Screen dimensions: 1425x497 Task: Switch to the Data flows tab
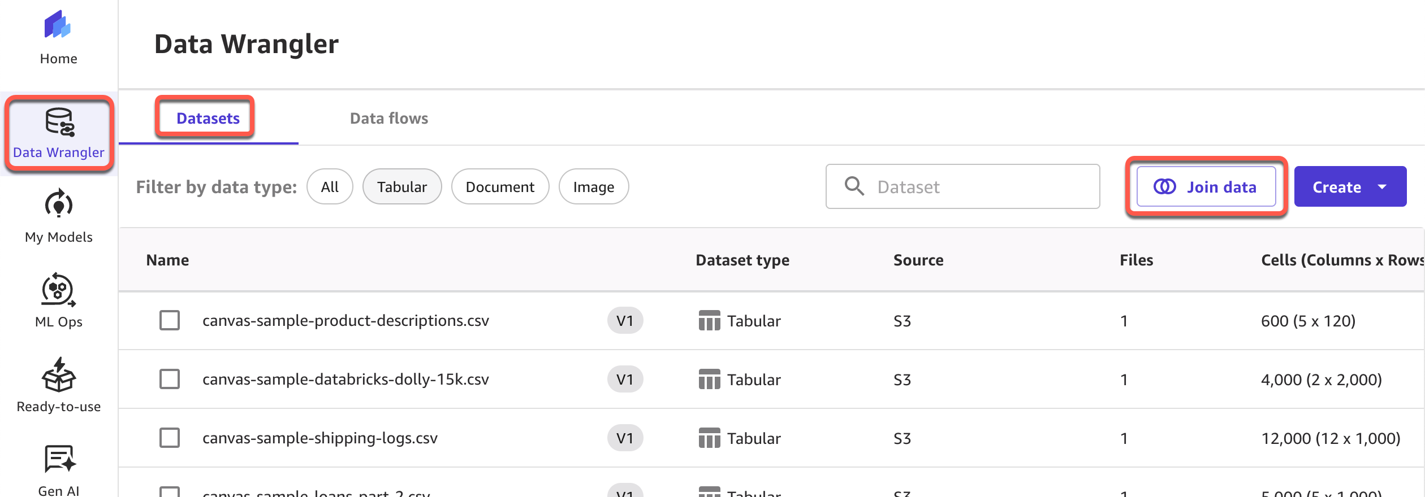point(388,119)
